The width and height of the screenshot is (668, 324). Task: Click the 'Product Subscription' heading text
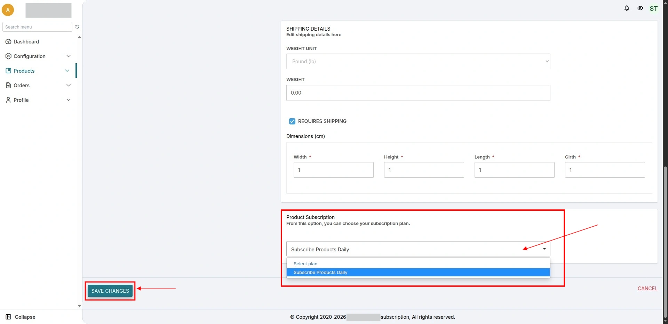(x=310, y=217)
